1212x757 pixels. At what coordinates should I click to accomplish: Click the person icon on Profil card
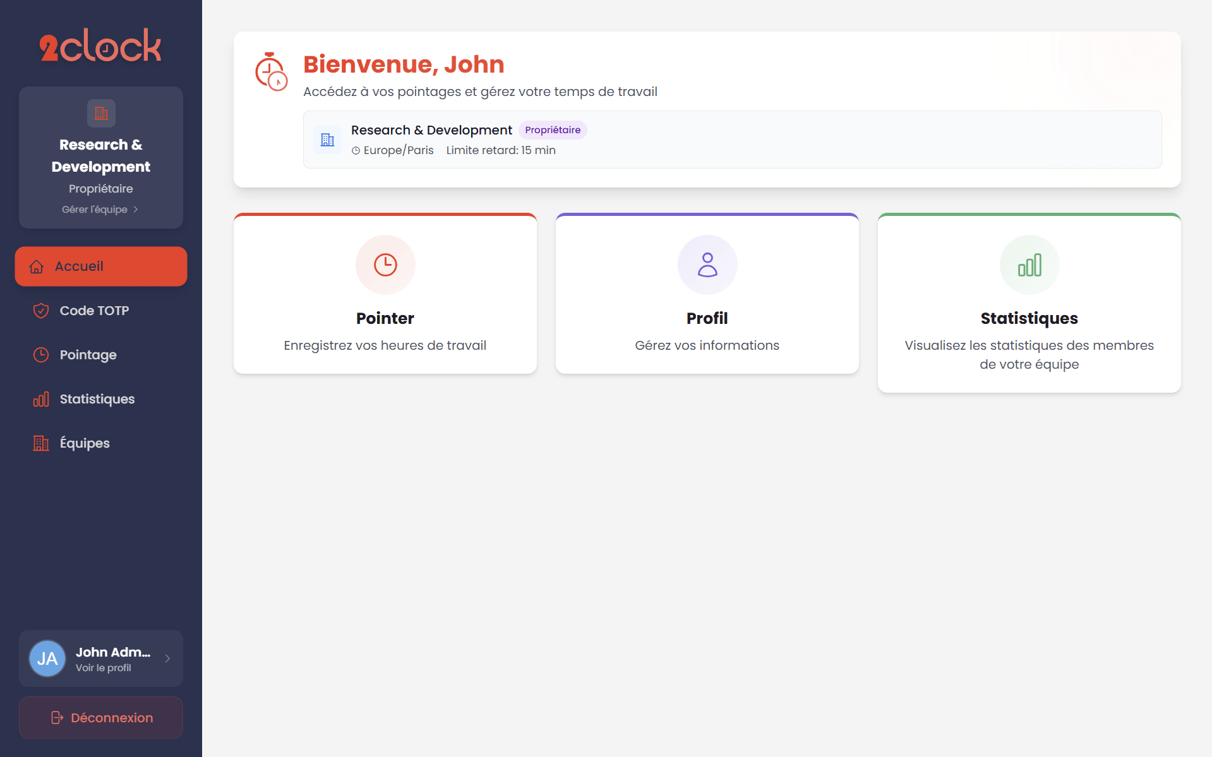click(x=707, y=265)
